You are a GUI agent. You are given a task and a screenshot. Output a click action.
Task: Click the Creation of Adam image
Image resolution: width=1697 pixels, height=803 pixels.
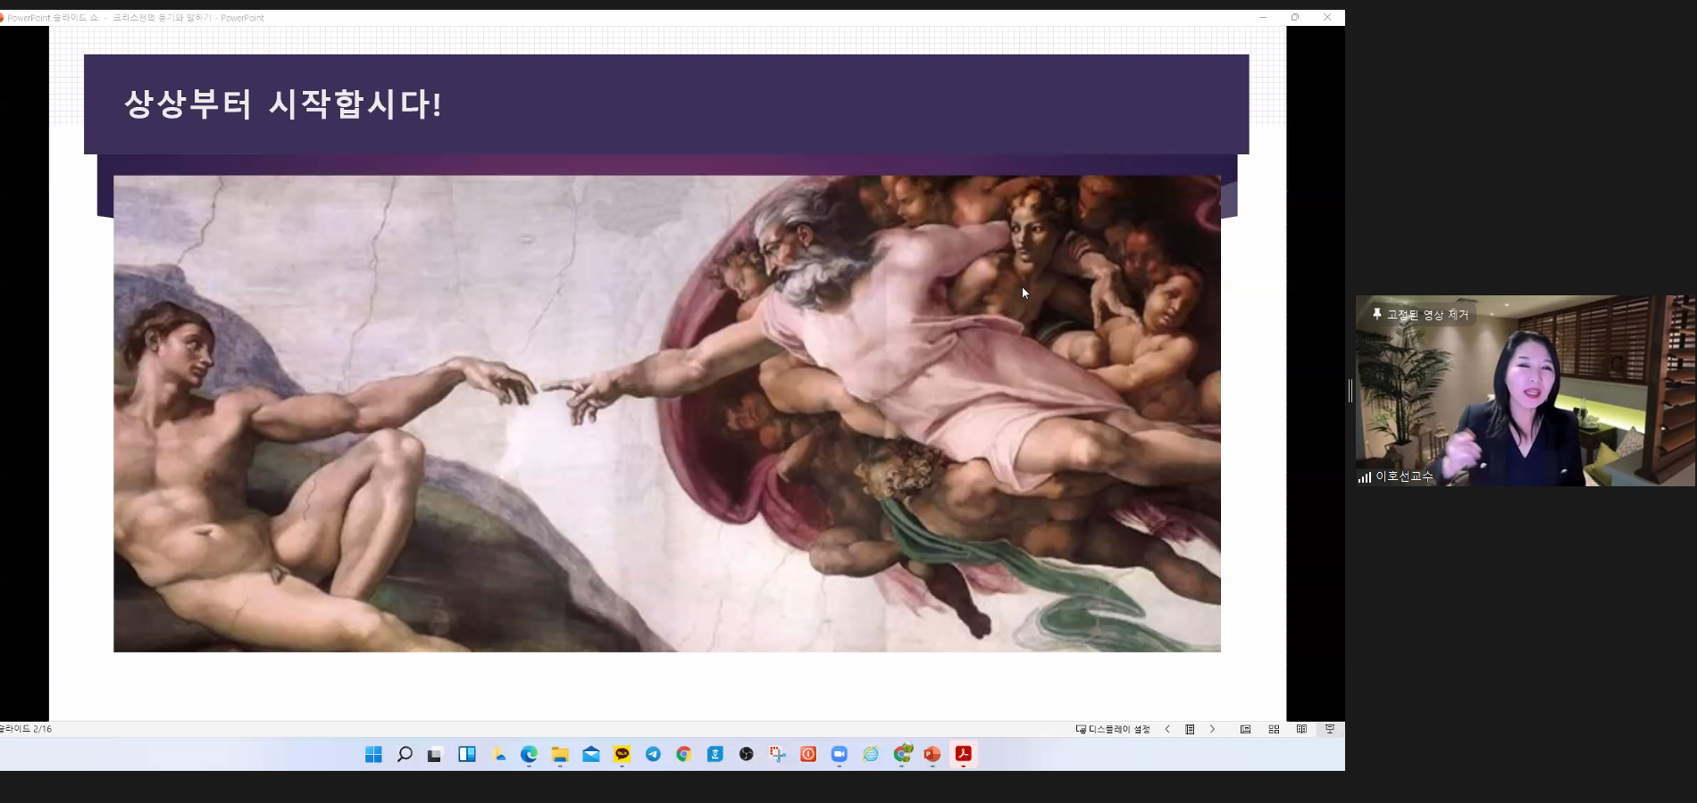666,413
